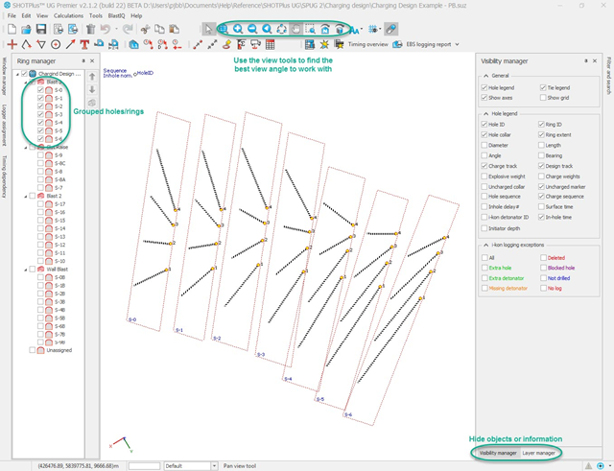614x471 pixels.
Task: Click the measure tool icon beside the grid icon
Action: (x=390, y=30)
